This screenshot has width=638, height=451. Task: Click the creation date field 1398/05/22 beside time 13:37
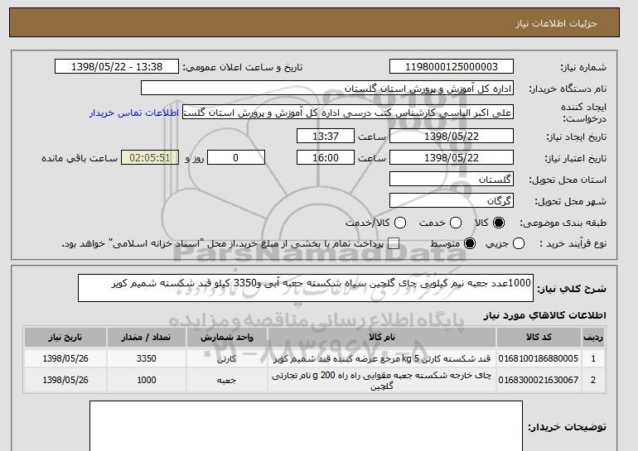pyautogui.click(x=452, y=136)
